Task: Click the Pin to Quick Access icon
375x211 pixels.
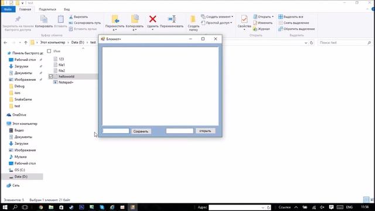Action: pyautogui.click(x=18, y=19)
